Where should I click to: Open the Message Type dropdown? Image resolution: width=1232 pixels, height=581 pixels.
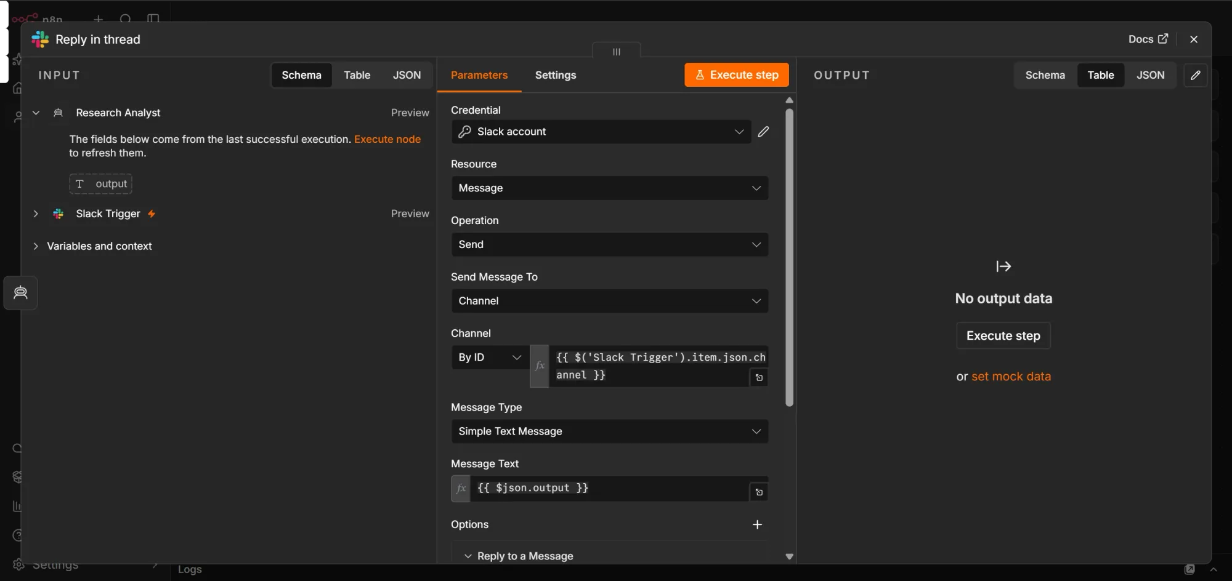click(610, 431)
